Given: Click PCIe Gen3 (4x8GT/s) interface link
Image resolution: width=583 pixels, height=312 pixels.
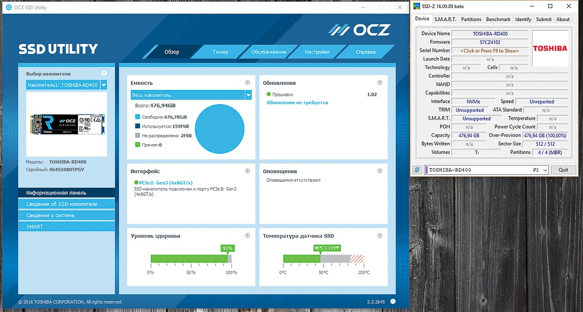Looking at the screenshot, I should pos(166,183).
